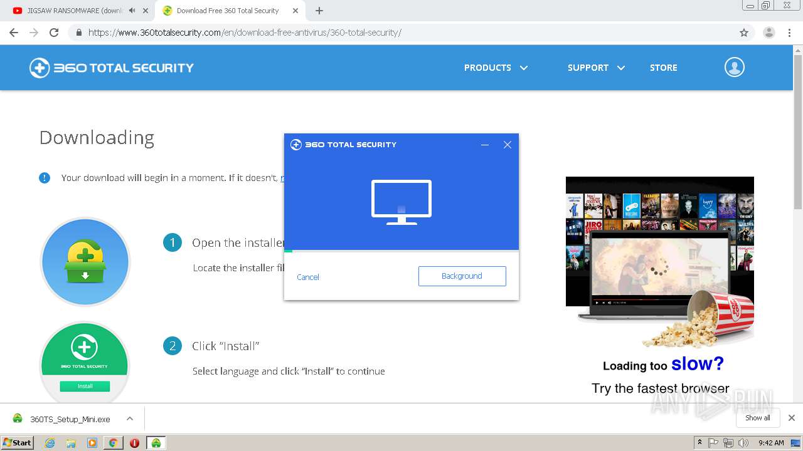Click the 9:42 AM system clock
The height and width of the screenshot is (451, 803).
pos(771,443)
